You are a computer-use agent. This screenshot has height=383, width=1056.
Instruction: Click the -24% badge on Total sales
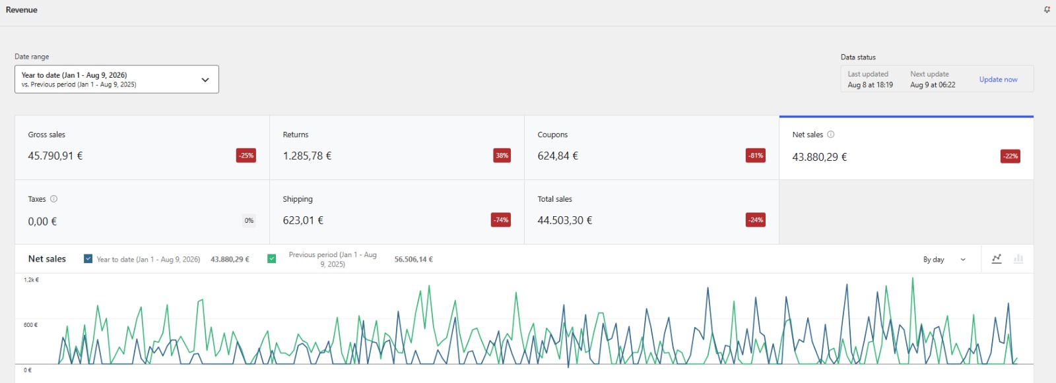(x=756, y=220)
